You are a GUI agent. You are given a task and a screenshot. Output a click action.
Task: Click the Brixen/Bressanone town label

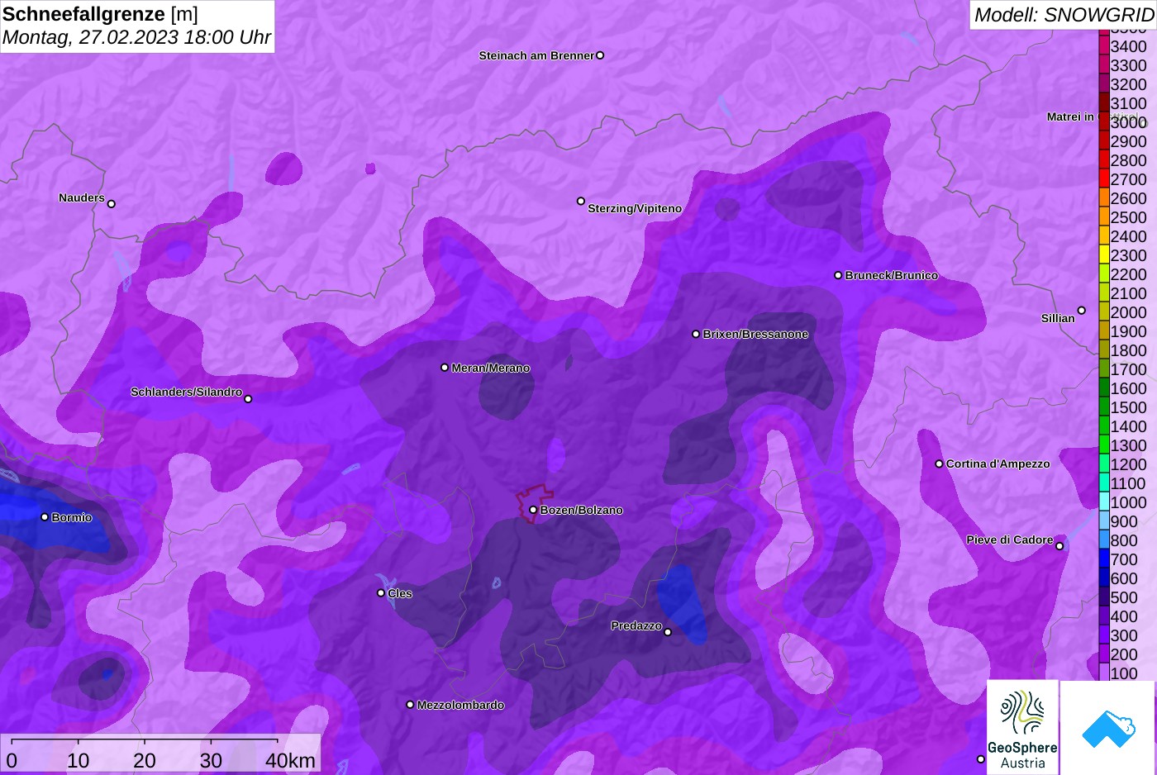(x=755, y=334)
